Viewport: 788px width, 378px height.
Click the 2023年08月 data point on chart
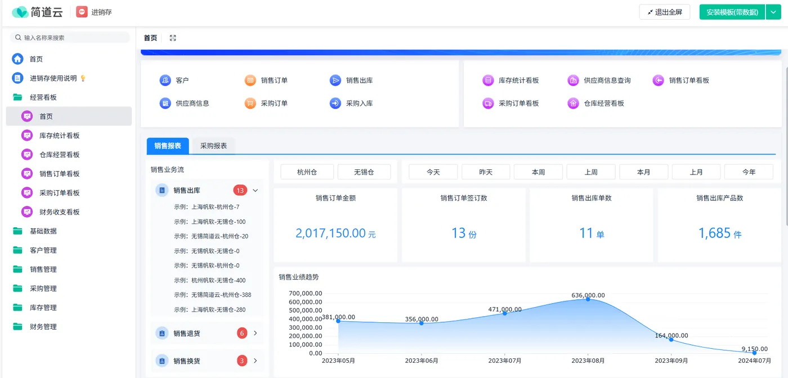588,299
